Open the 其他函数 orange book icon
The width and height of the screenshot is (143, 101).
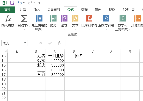point(138,19)
